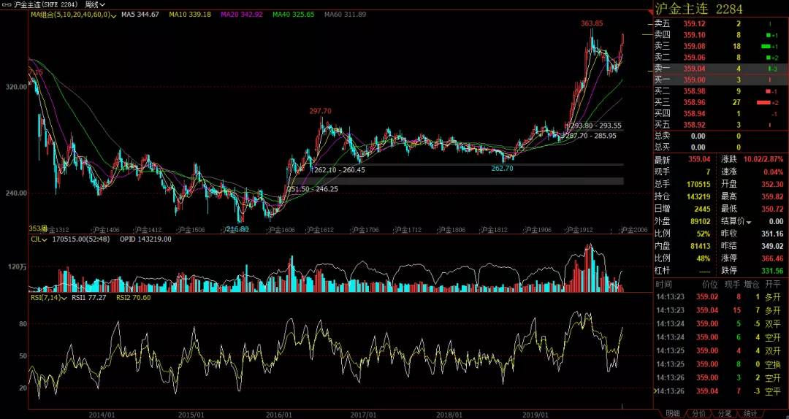Screen dimensions: 789x419
Task: Select the 买三 358.96 order book row
Action: 721,103
